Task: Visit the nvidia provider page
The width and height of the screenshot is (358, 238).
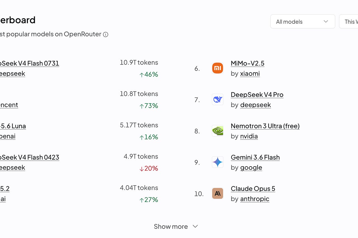Action: pyautogui.click(x=249, y=136)
